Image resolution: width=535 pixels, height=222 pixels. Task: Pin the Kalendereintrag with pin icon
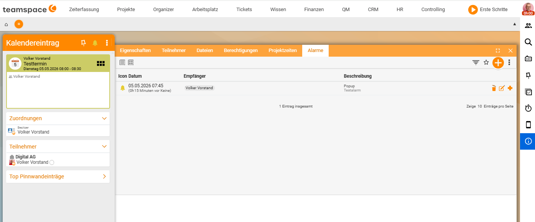coord(84,43)
